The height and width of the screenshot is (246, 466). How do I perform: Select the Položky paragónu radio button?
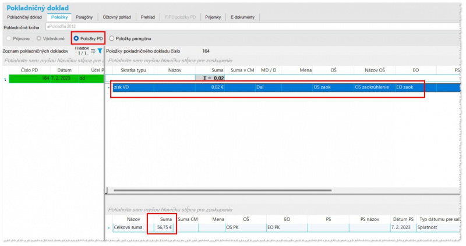[x=111, y=38]
